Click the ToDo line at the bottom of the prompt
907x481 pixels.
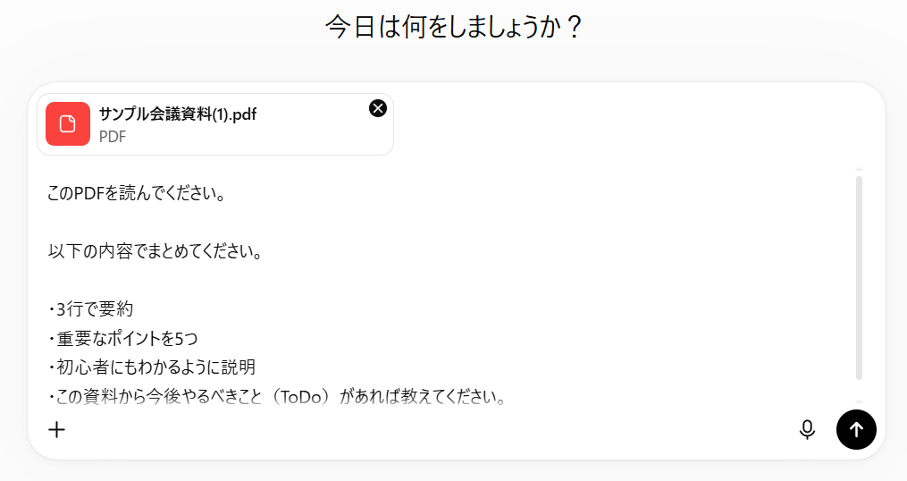click(278, 396)
